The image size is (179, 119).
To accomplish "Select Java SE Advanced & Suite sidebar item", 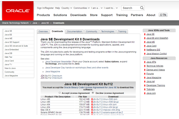I will pos(19,46).
